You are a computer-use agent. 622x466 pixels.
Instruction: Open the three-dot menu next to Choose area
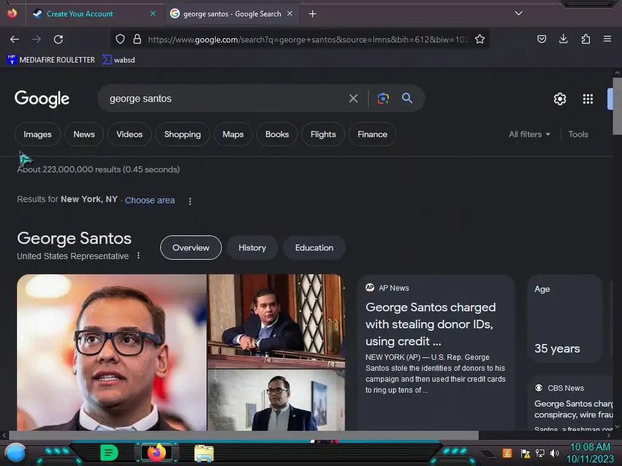[x=190, y=201]
